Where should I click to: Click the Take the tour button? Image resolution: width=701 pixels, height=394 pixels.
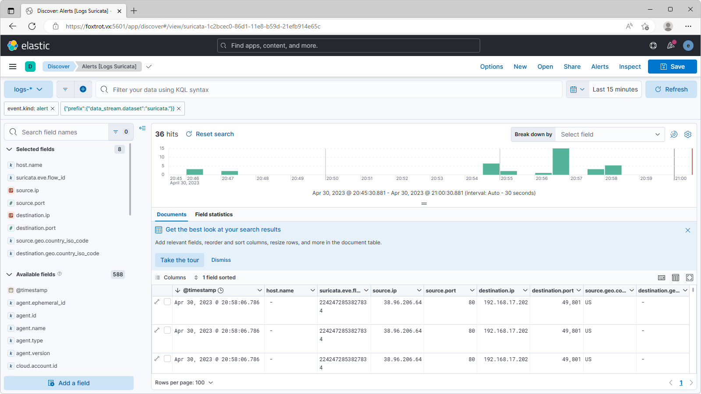[x=179, y=260]
